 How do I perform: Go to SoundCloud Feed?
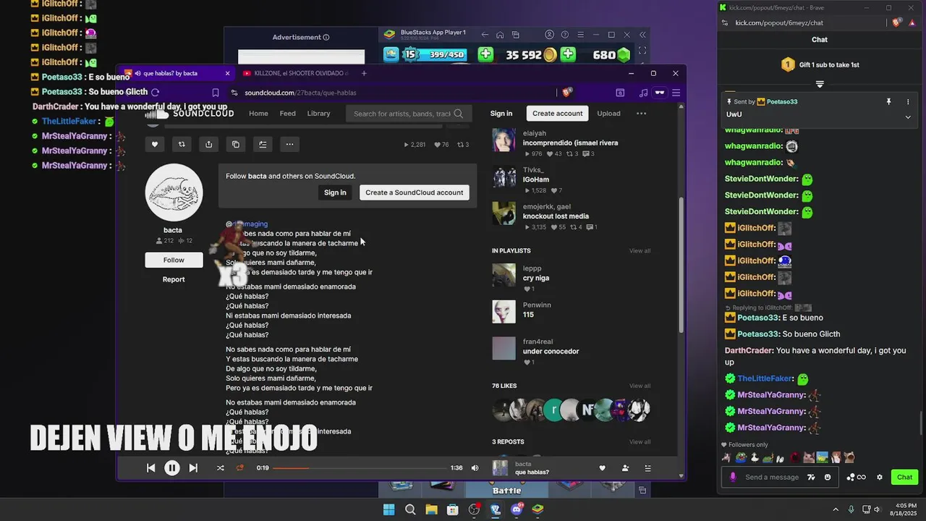(287, 114)
